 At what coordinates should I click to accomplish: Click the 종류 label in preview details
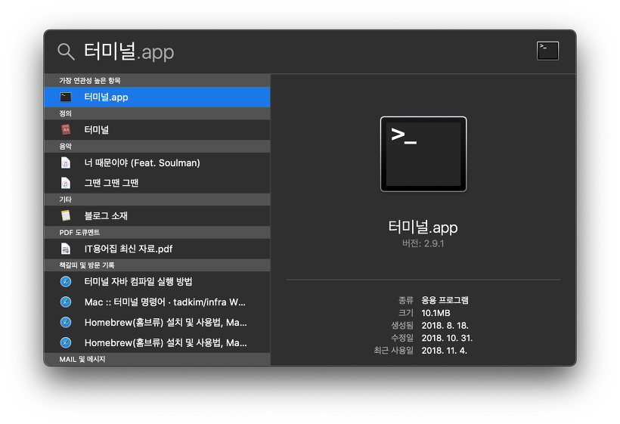click(406, 300)
